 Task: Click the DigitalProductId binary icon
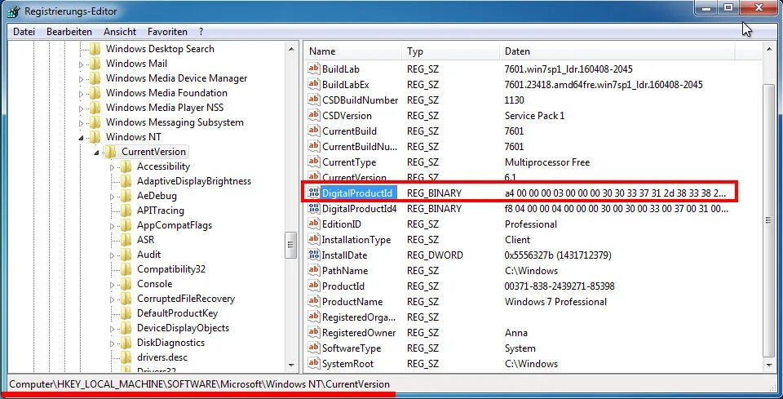click(x=313, y=193)
